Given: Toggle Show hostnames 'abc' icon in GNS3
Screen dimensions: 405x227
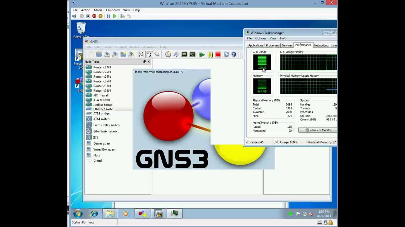Looking at the screenshot, I should tap(149, 55).
